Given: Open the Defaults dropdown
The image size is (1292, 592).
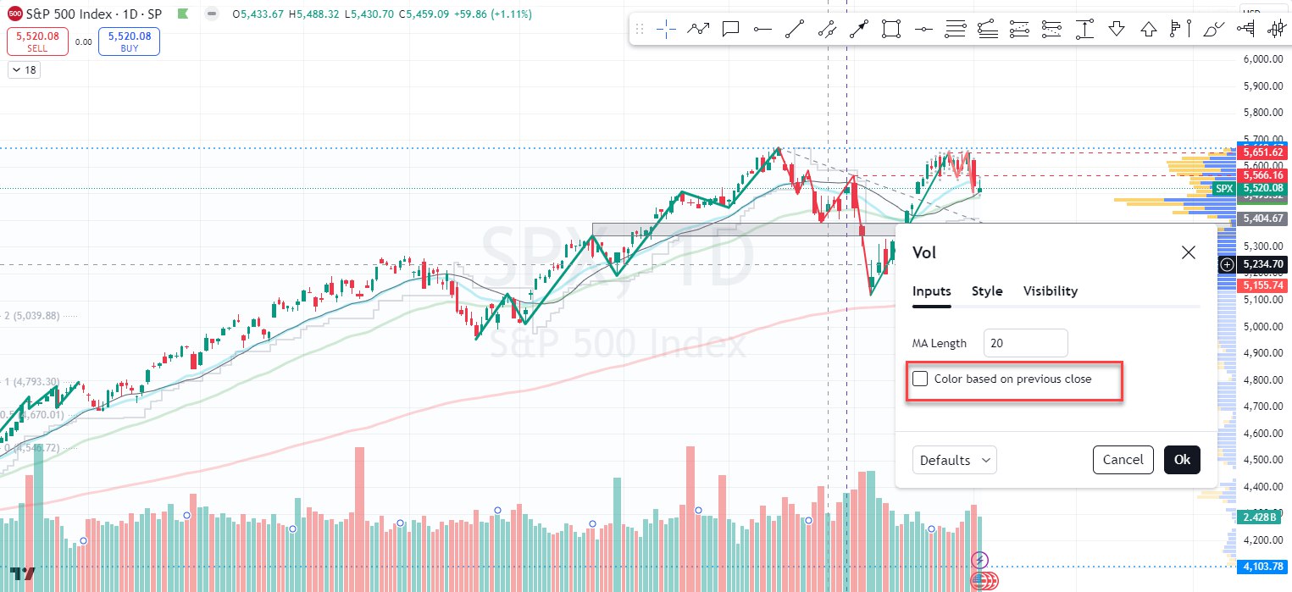Looking at the screenshot, I should (954, 460).
